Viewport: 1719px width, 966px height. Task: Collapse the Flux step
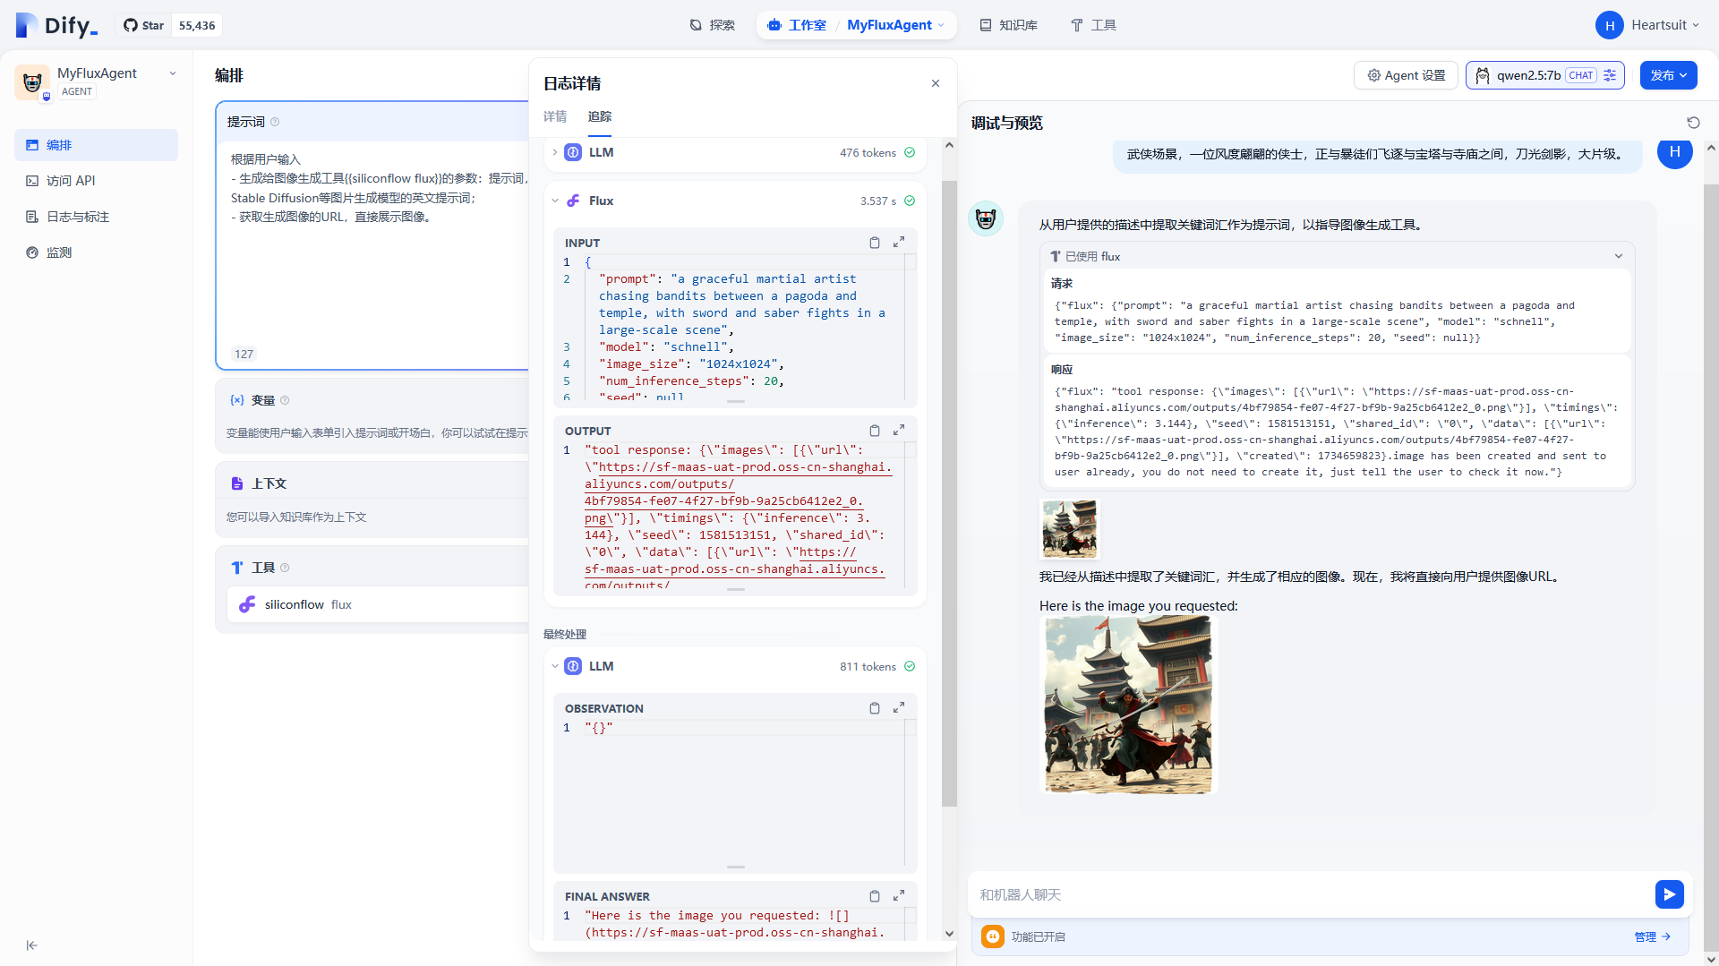(555, 201)
